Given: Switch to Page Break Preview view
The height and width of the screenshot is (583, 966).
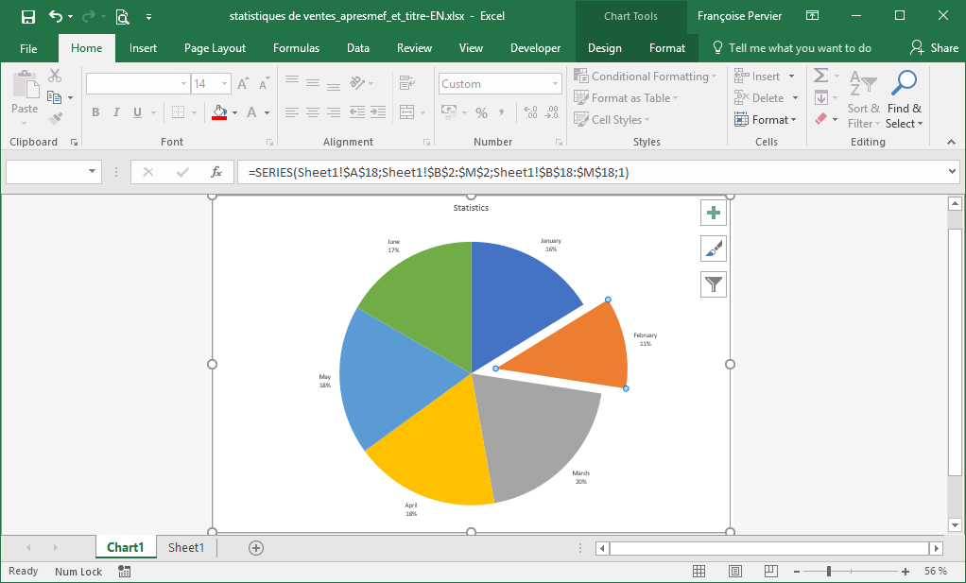Looking at the screenshot, I should (770, 572).
